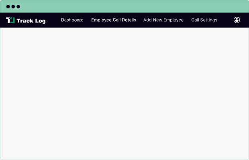Go to the Dashboard page
The height and width of the screenshot is (160, 249).
click(72, 20)
